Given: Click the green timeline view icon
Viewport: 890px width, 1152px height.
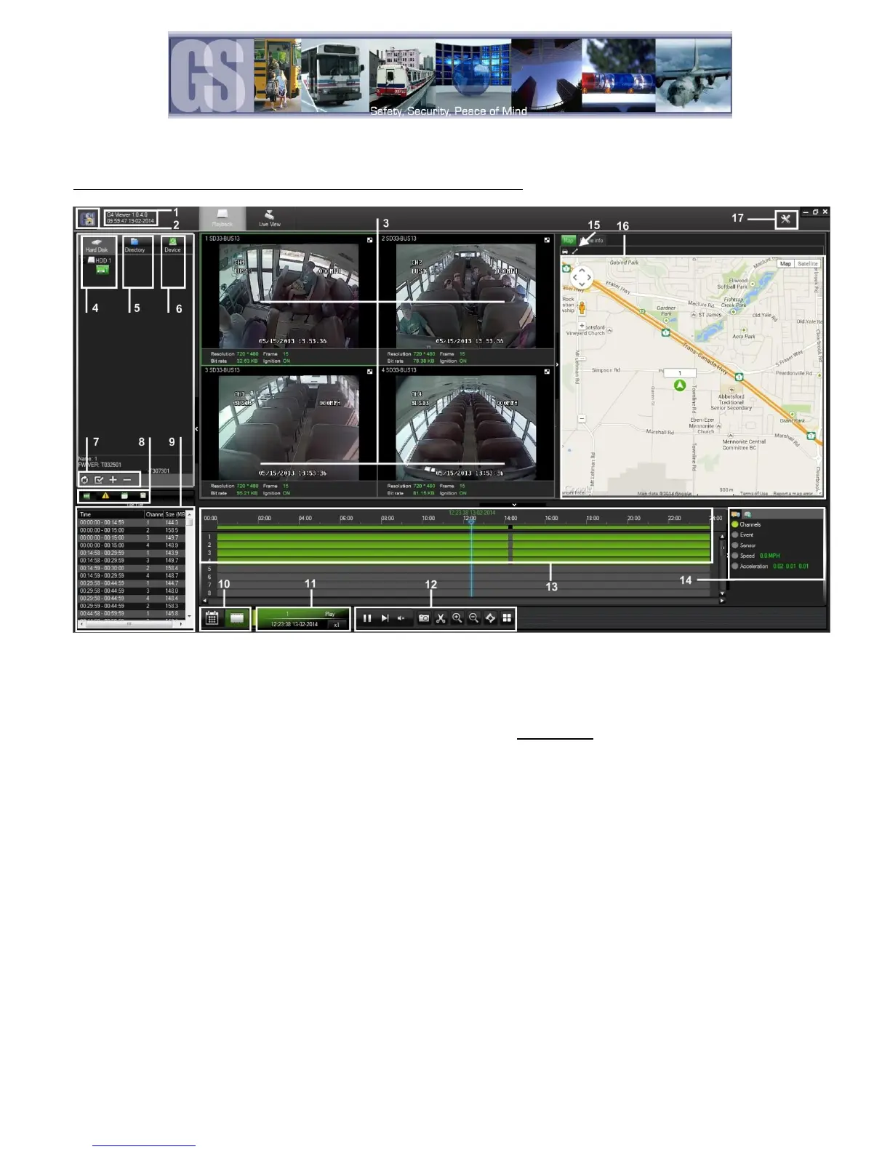Looking at the screenshot, I should coord(236,618).
